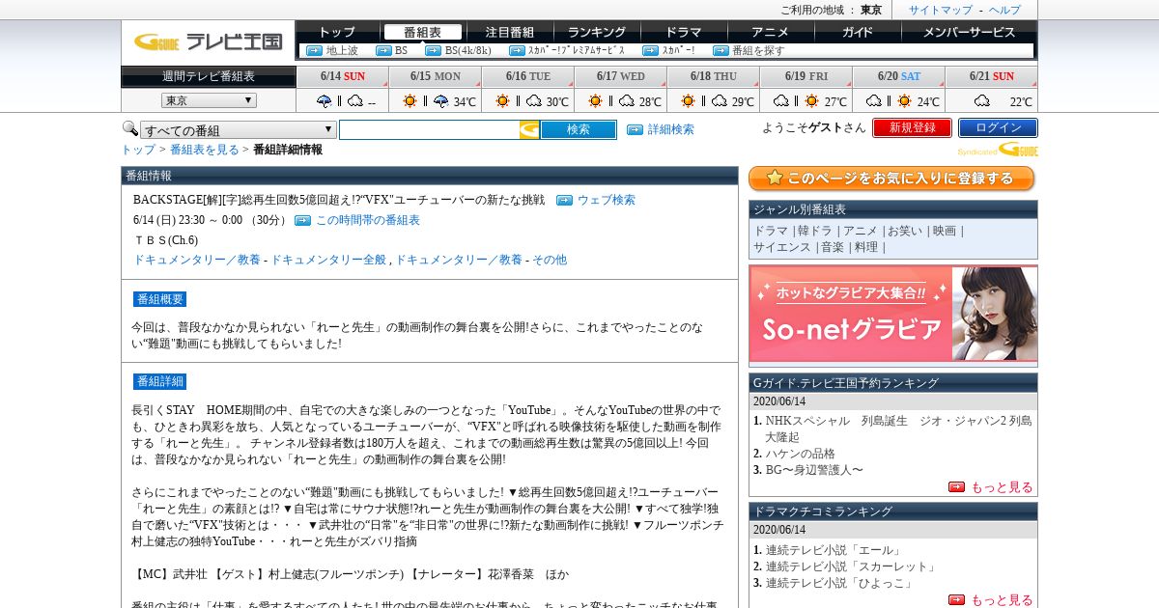Click the 6/14 rain weather icon
This screenshot has width=1159, height=608.
coord(324,100)
